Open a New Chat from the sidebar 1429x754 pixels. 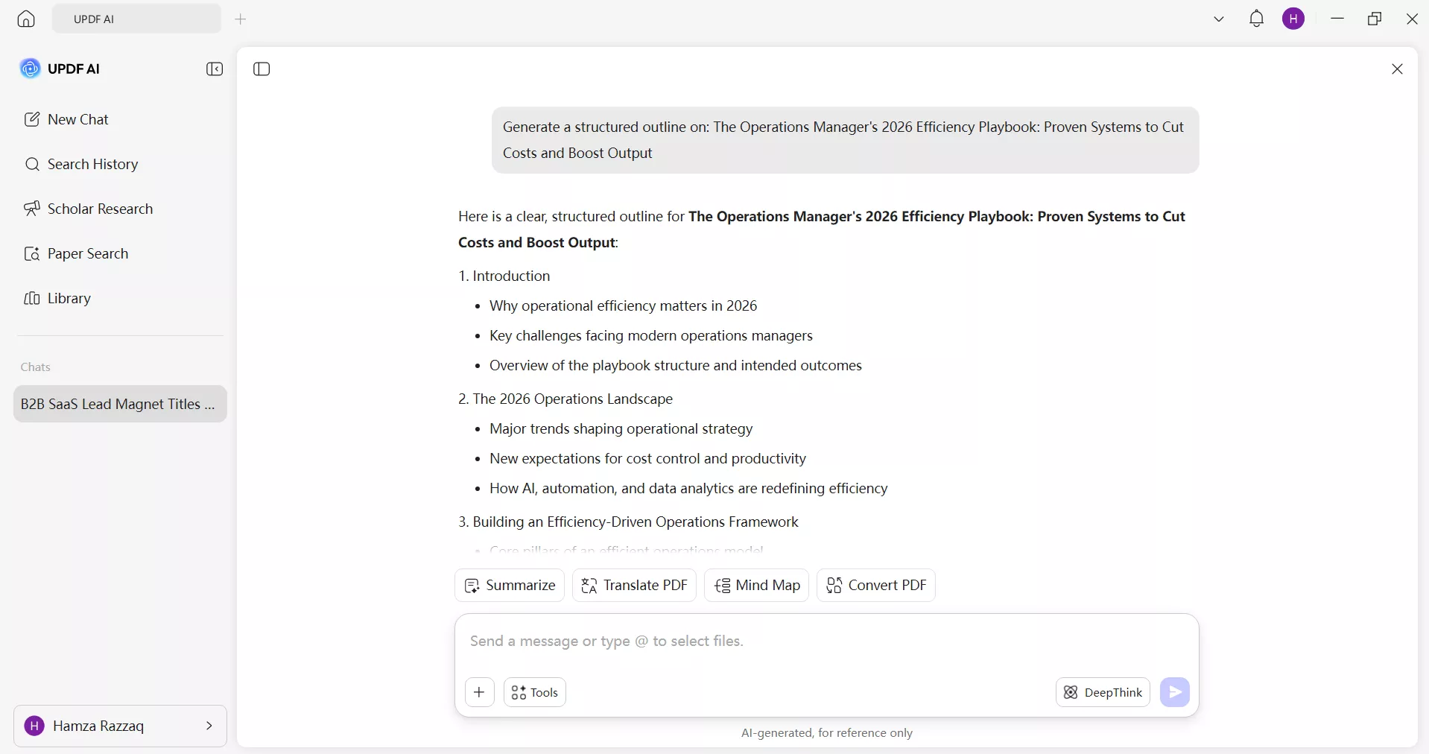(x=77, y=119)
